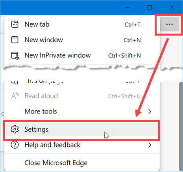This screenshot has width=183, height=172.
Task: Open a New InPrivate window
Action: (82, 55)
